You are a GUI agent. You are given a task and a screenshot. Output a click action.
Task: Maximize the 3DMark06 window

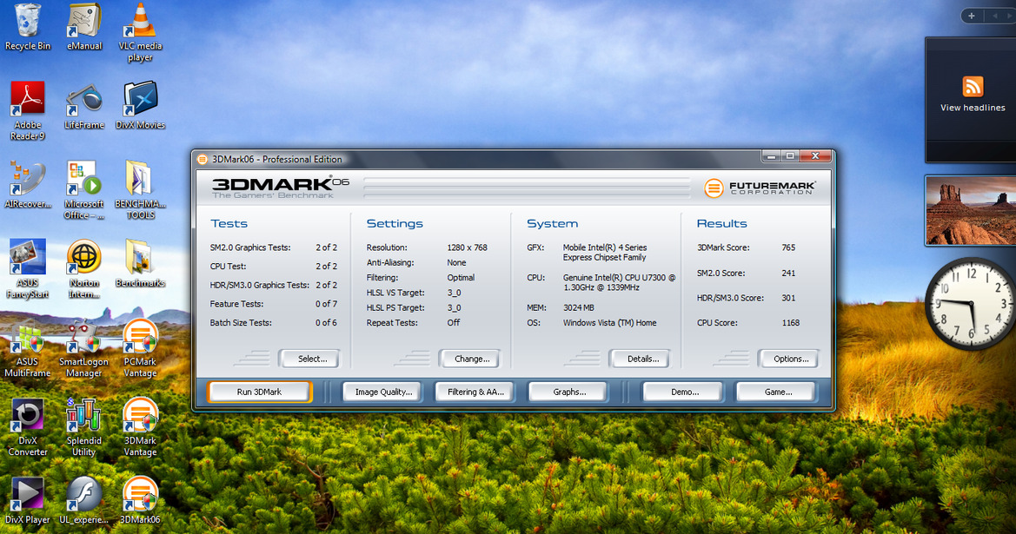point(790,156)
